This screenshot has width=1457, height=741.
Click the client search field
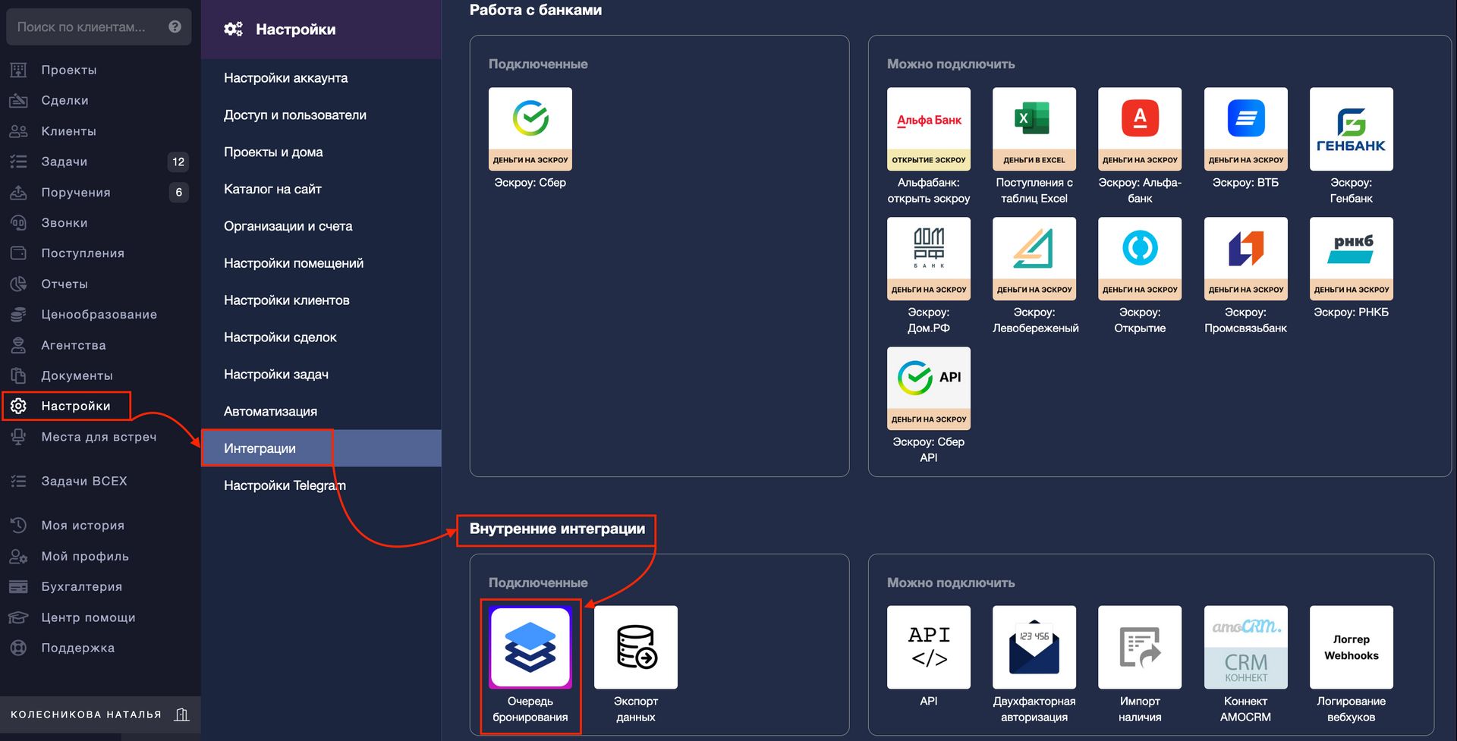click(x=82, y=27)
